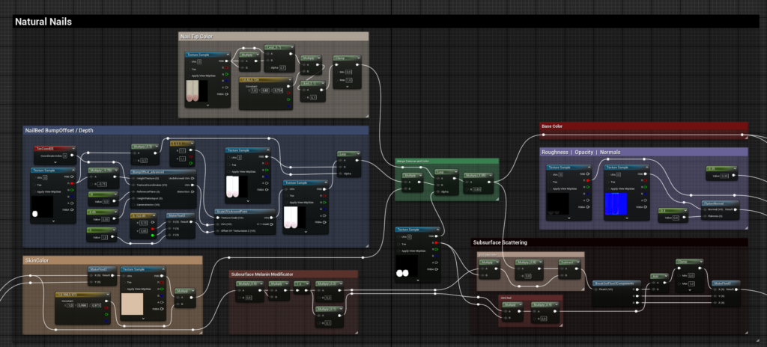Click the TexCoord[0] node output pin

click(x=73, y=156)
